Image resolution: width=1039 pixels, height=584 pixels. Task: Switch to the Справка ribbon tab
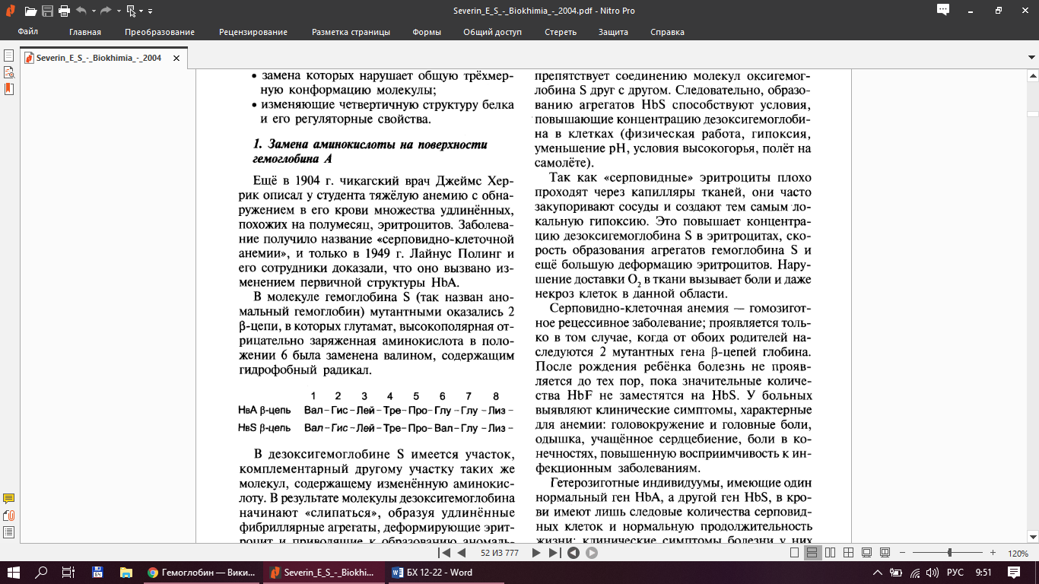(x=667, y=32)
